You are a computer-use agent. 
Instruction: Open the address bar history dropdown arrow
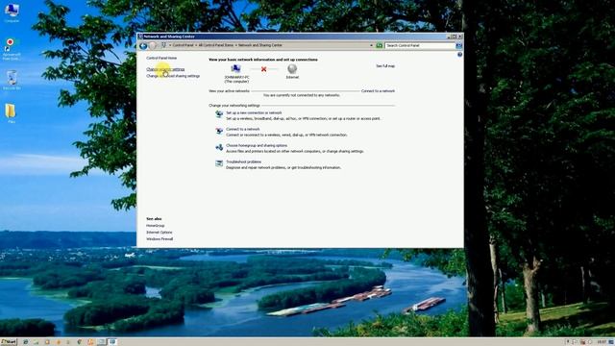[371, 45]
